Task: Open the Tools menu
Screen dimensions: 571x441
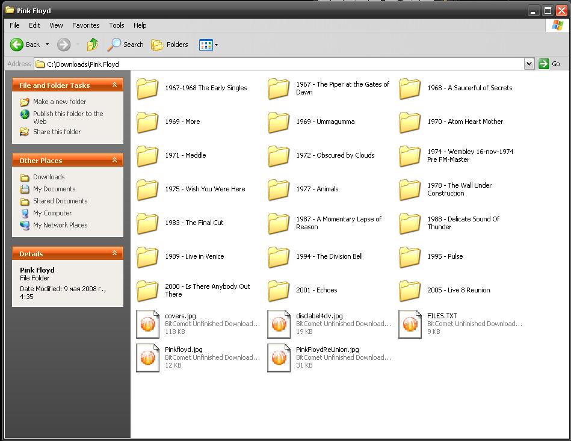Action: (116, 25)
